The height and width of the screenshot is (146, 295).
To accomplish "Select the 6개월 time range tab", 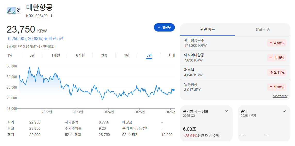I will coord(80,55).
